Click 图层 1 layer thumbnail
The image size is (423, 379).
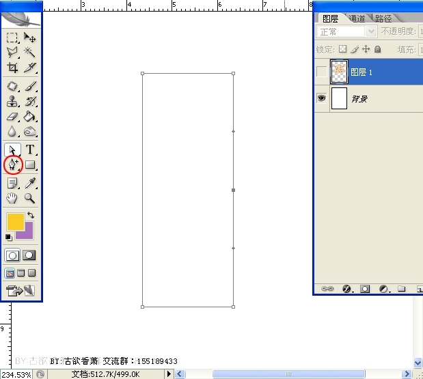(339, 72)
